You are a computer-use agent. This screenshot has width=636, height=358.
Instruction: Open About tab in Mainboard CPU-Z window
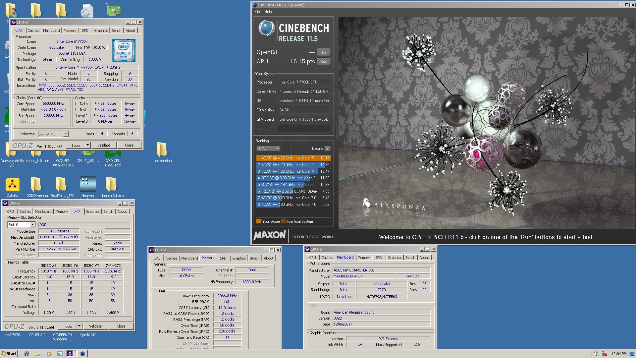click(x=424, y=258)
